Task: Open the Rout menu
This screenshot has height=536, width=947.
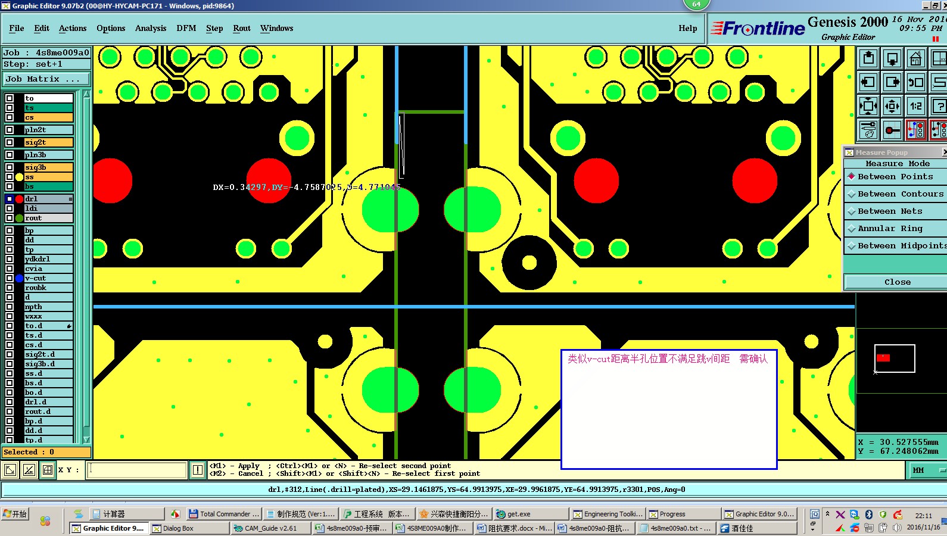Action: point(242,29)
